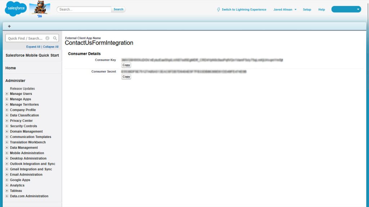Screen dimensions: 369x207
Task: Expand Manage Apps arrow
Action: pyautogui.click(x=7, y=99)
